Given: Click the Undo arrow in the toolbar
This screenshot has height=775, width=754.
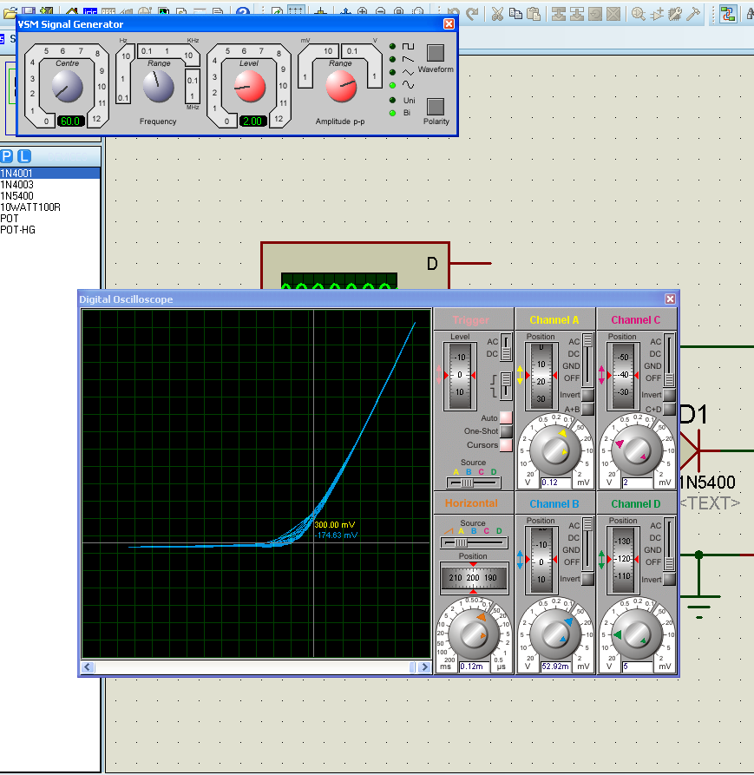Looking at the screenshot, I should point(454,13).
